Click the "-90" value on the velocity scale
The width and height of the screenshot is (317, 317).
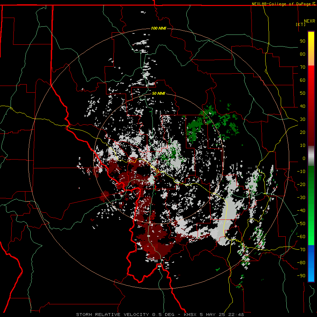point(301,276)
